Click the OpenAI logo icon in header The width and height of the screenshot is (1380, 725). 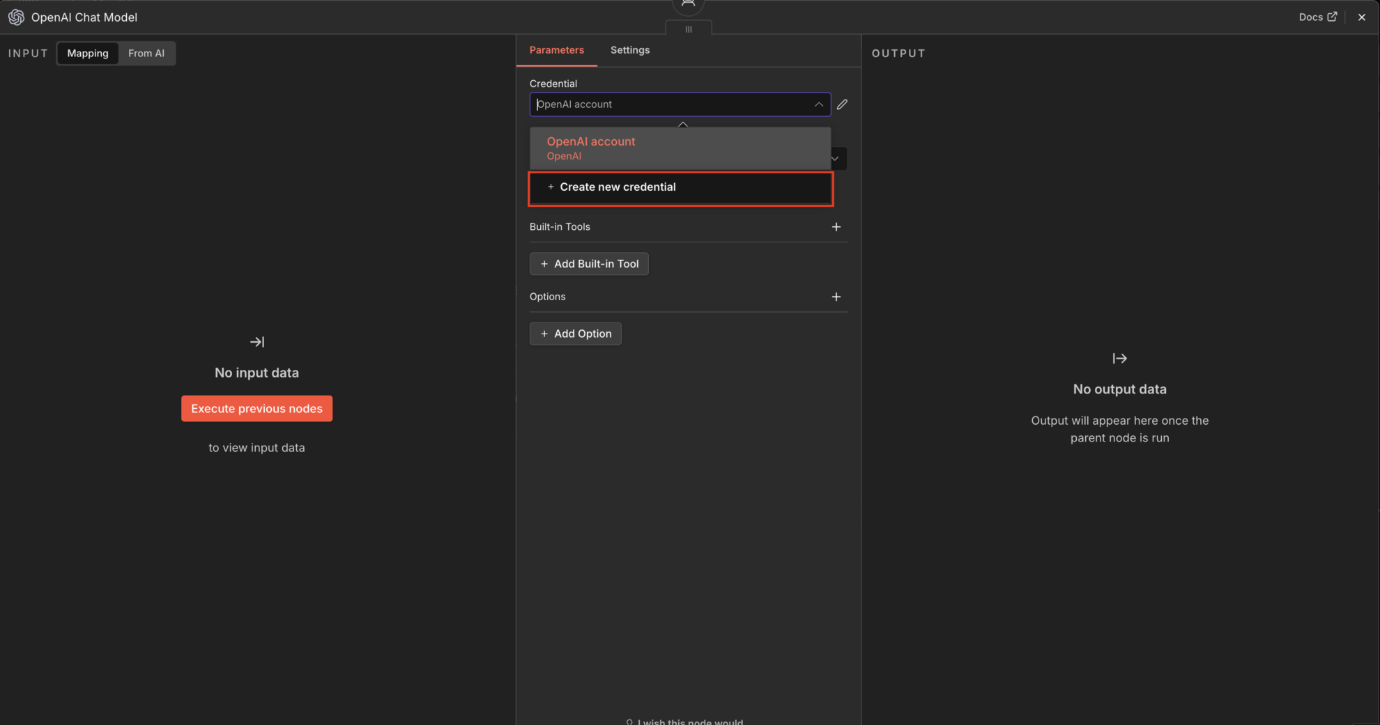click(16, 17)
